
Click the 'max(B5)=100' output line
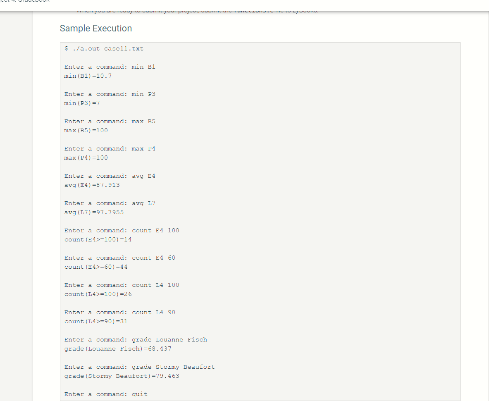coord(86,130)
